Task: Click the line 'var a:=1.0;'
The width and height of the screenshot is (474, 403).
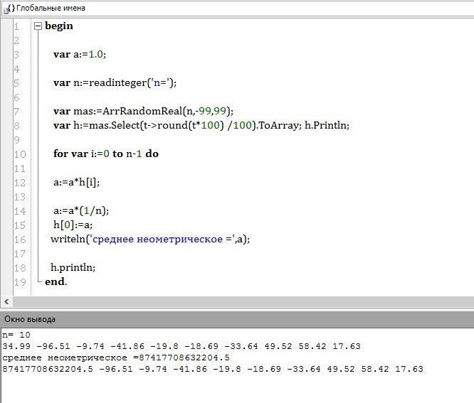Action: click(x=80, y=54)
